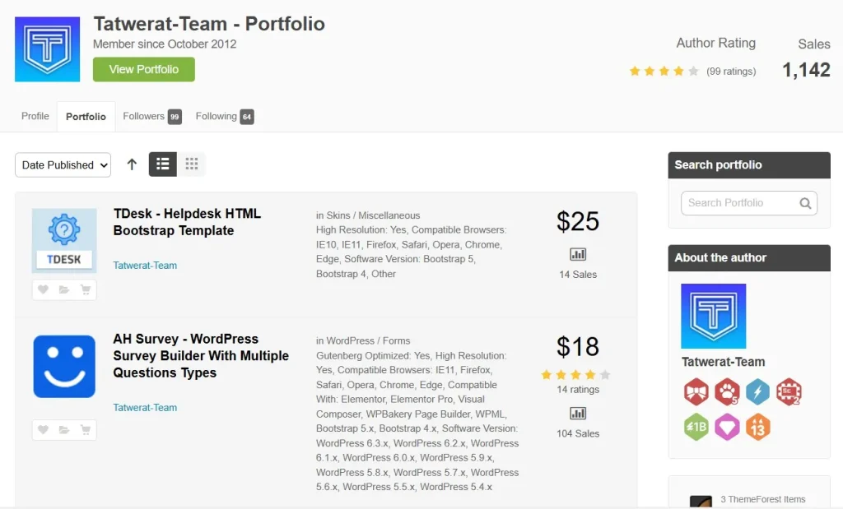Click the blue lightning bolt author badge
Viewport: 843px width, 509px height.
[757, 392]
